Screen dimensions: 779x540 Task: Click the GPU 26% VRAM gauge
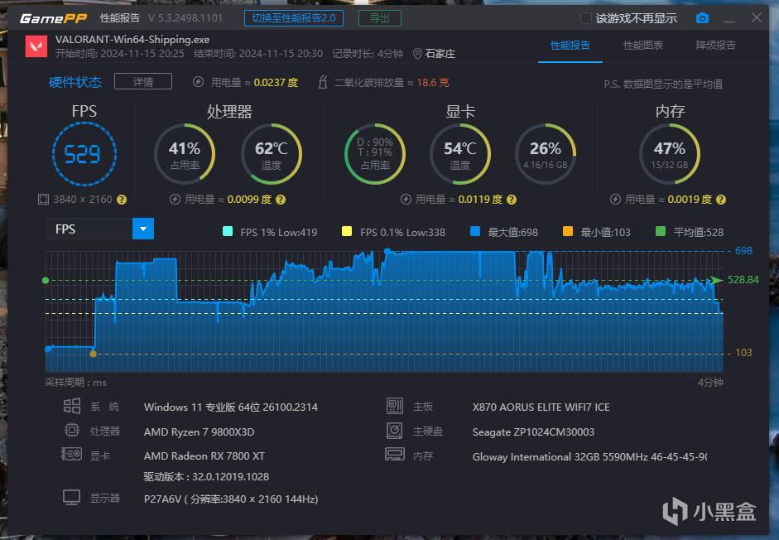point(546,154)
